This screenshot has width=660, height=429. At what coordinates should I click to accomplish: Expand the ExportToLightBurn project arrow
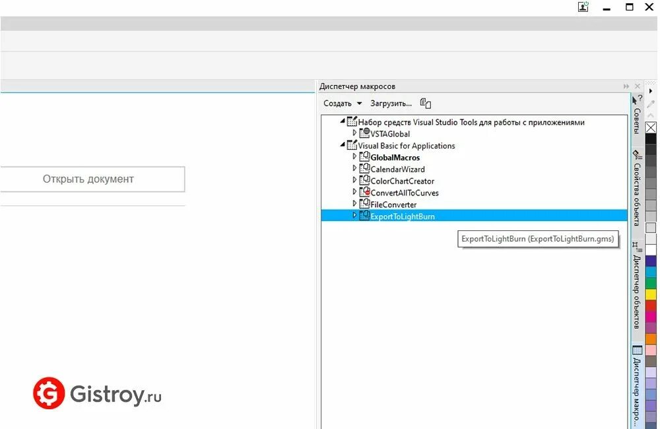click(354, 216)
